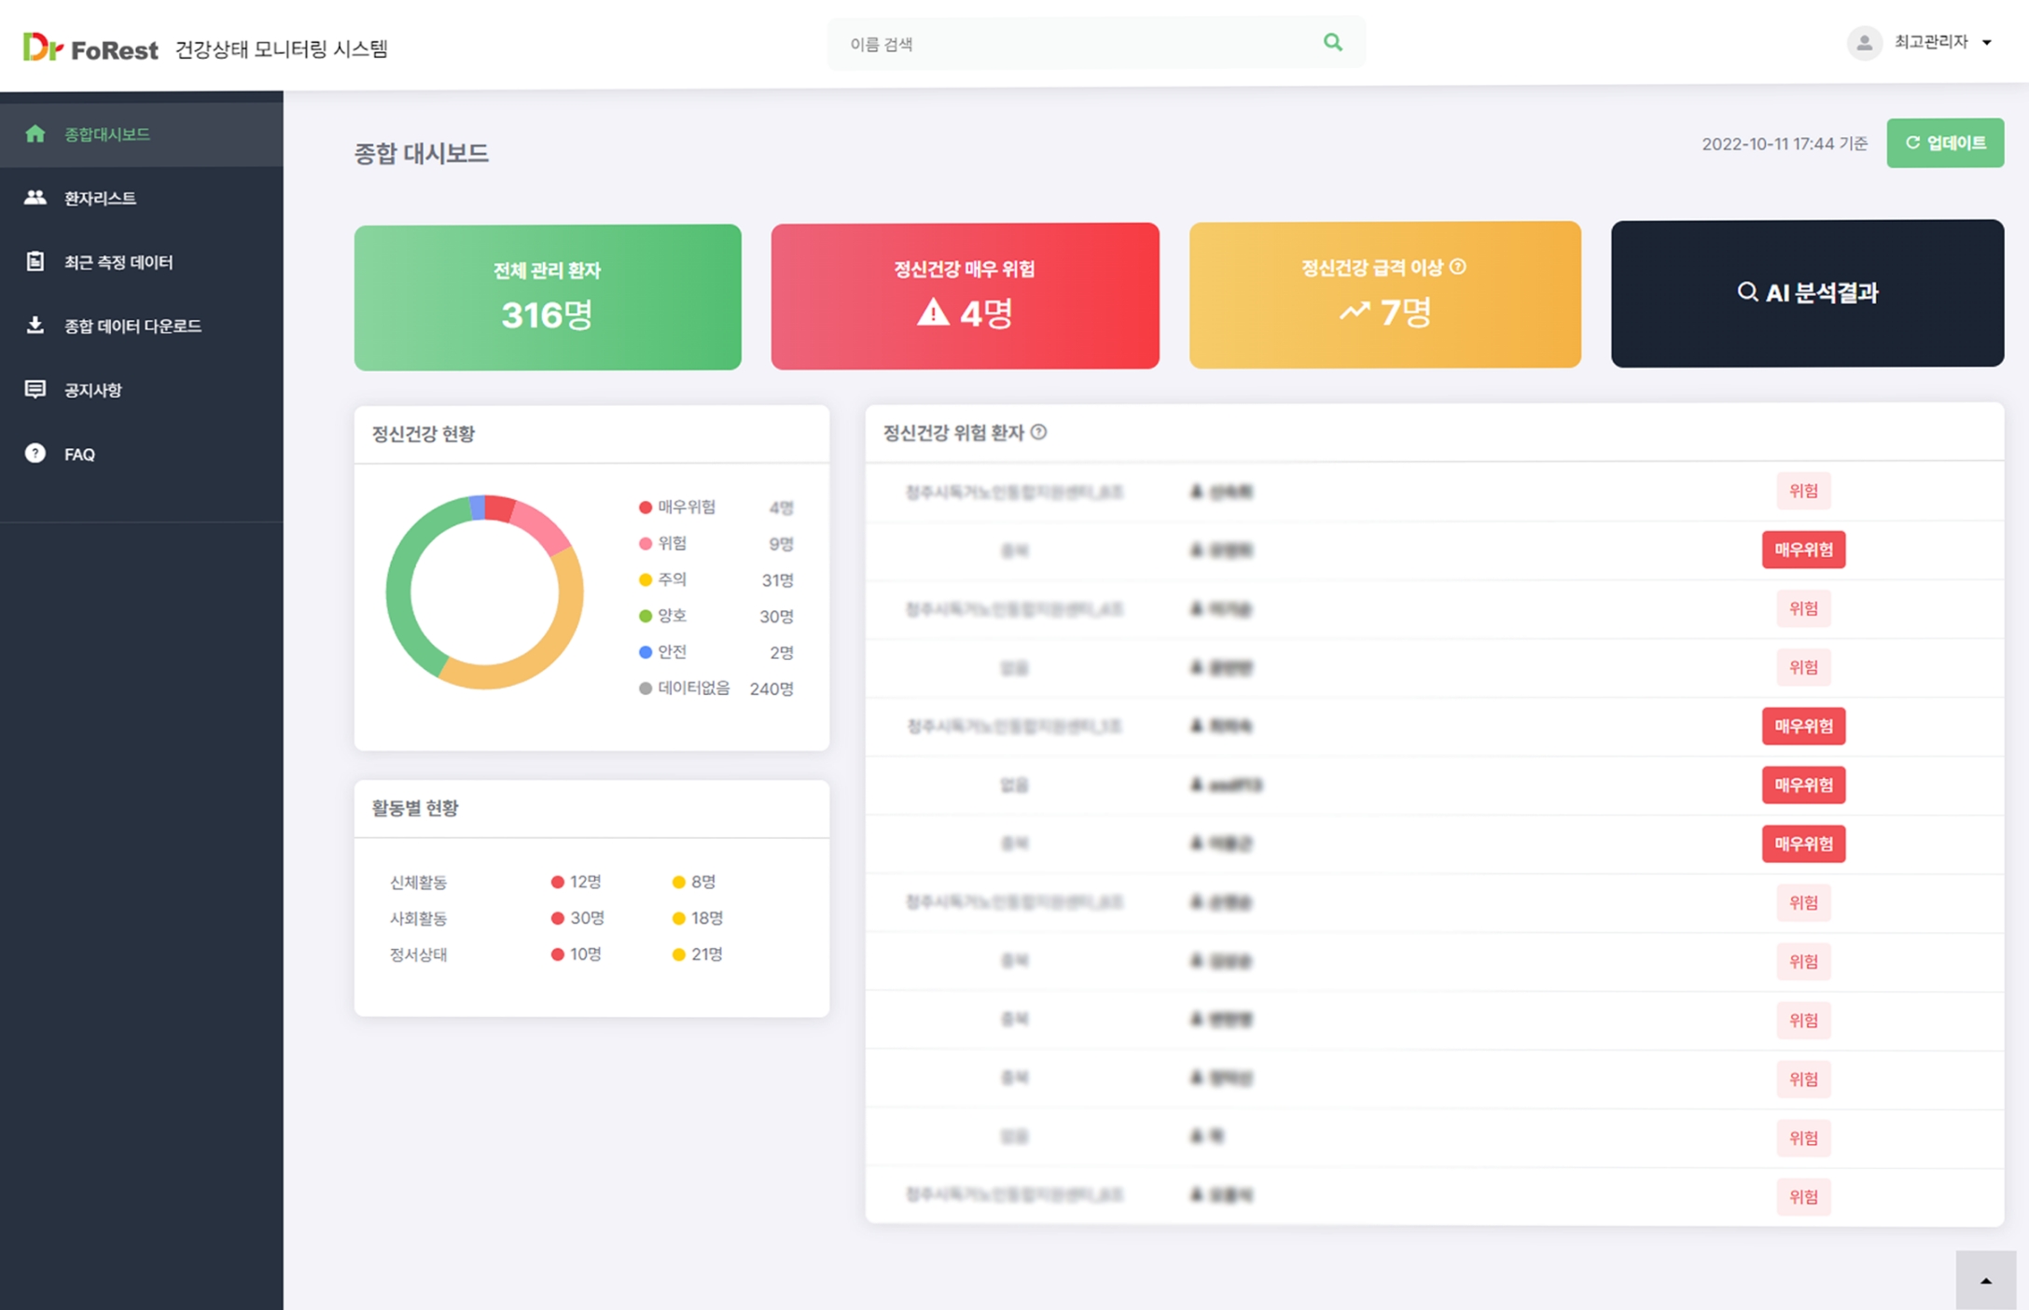Open the 공지사항 menu item
2029x1310 pixels.
coord(93,390)
